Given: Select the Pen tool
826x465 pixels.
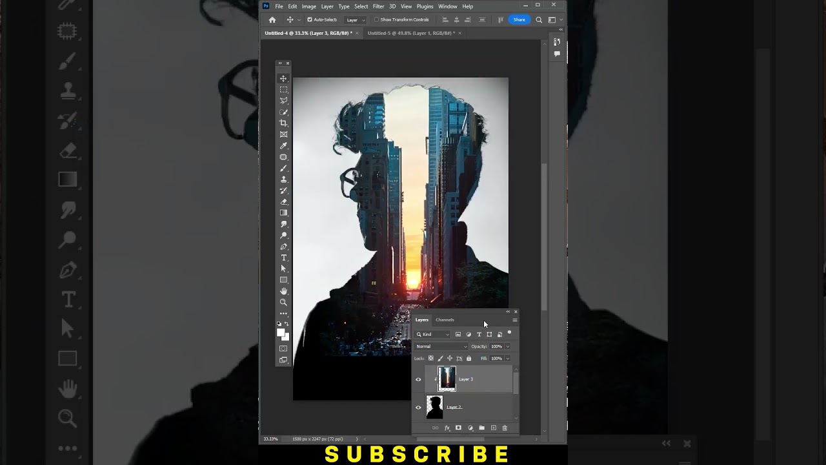Looking at the screenshot, I should point(283,247).
